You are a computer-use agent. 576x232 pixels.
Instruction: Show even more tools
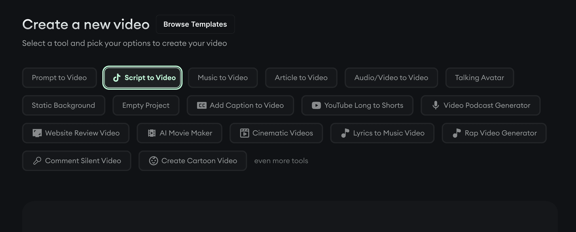(281, 161)
